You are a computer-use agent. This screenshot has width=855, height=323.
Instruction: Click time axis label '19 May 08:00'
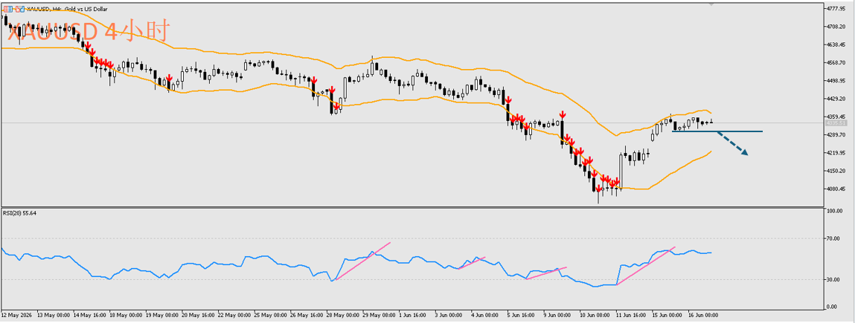point(162,316)
